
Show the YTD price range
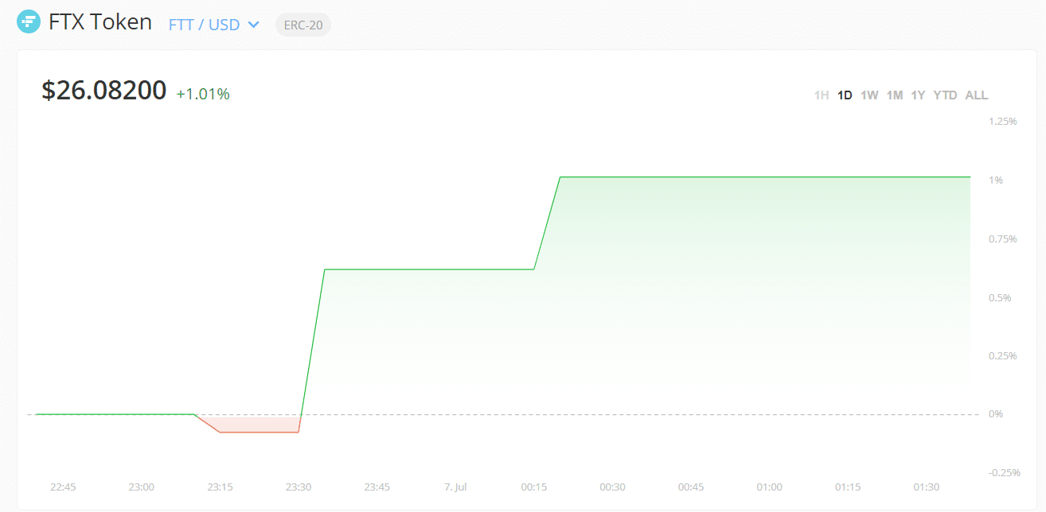tap(945, 95)
